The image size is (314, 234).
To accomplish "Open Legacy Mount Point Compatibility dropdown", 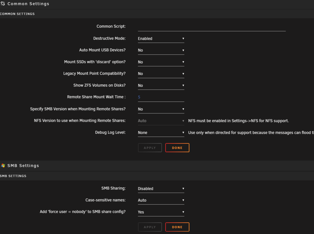I will 161,74.
